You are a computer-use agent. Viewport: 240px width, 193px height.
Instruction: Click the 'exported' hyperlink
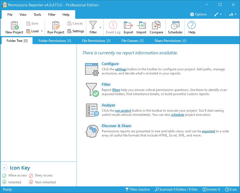(208, 131)
